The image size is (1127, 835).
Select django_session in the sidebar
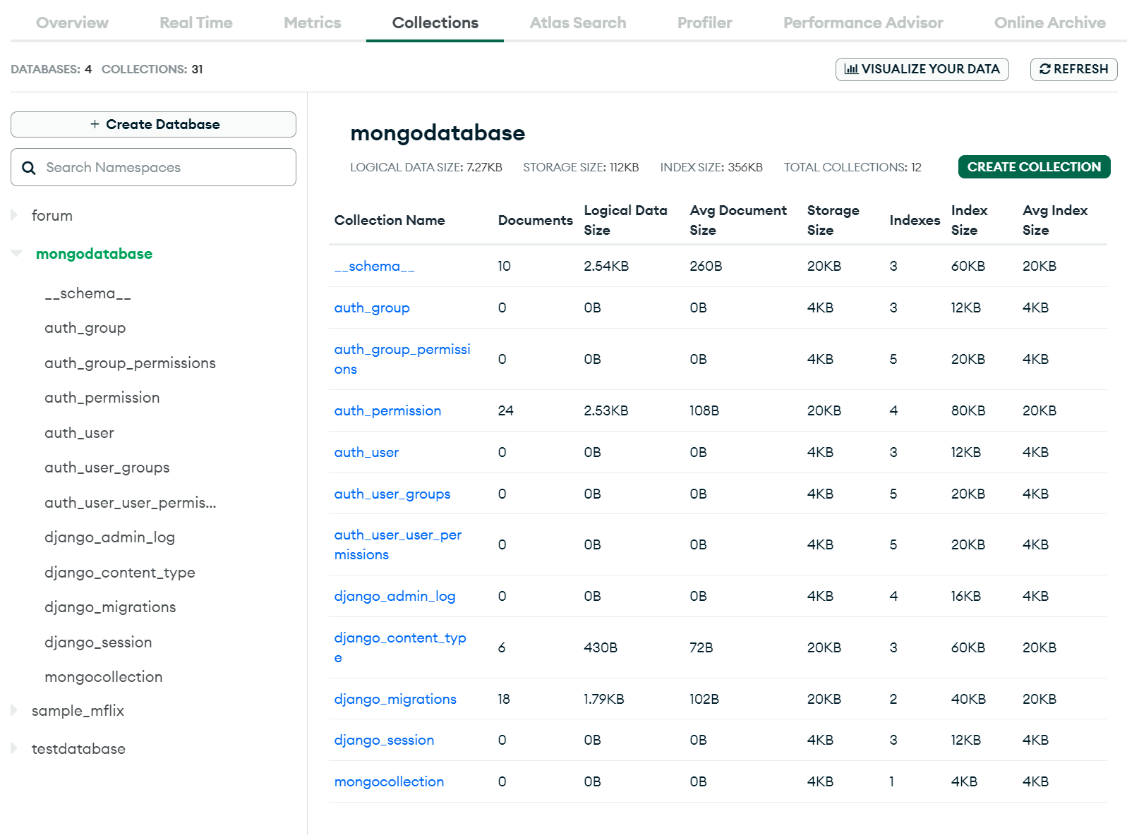click(98, 642)
